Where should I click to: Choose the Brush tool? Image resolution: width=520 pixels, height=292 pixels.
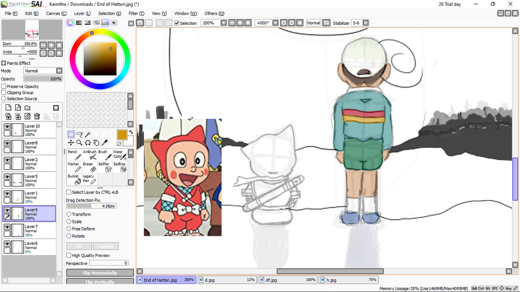point(104,155)
